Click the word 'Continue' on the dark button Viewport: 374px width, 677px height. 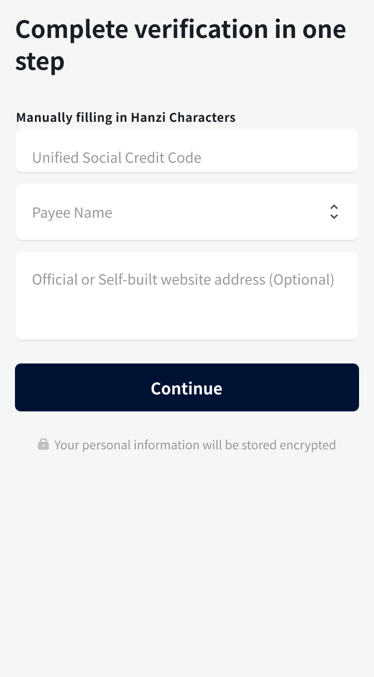coord(187,388)
